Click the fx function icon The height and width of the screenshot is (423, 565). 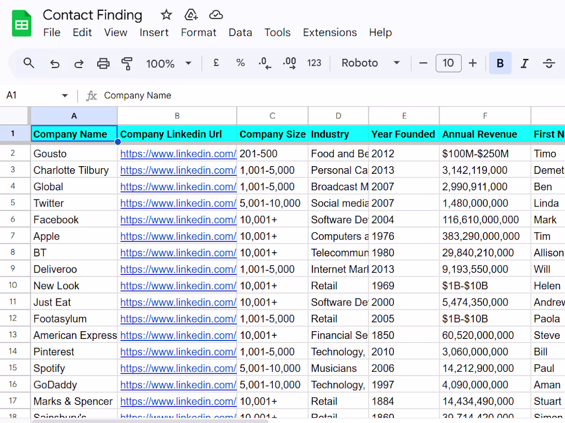point(91,96)
